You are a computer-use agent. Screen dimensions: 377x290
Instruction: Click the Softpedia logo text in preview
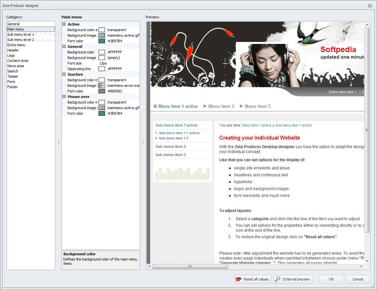click(338, 49)
